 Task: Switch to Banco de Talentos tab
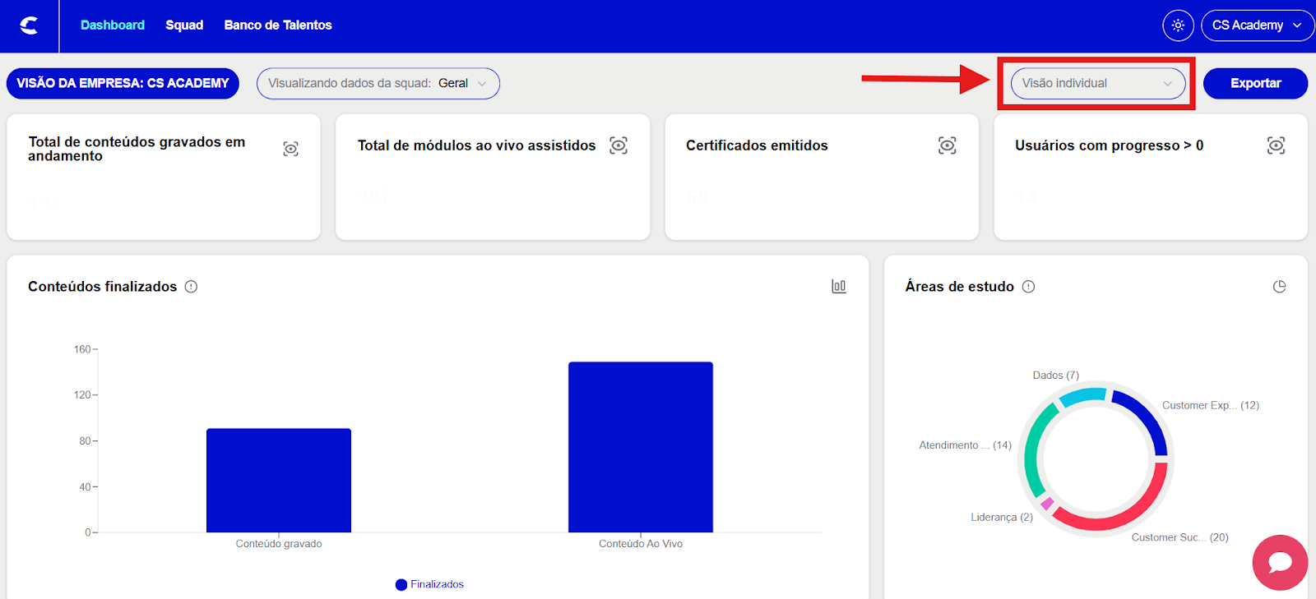(278, 25)
